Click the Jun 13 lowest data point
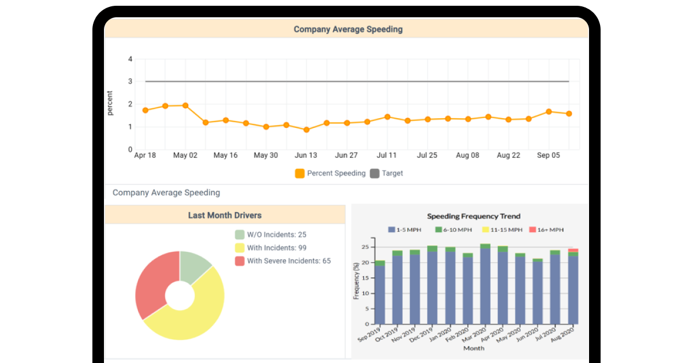This screenshot has width=693, height=363. click(306, 130)
